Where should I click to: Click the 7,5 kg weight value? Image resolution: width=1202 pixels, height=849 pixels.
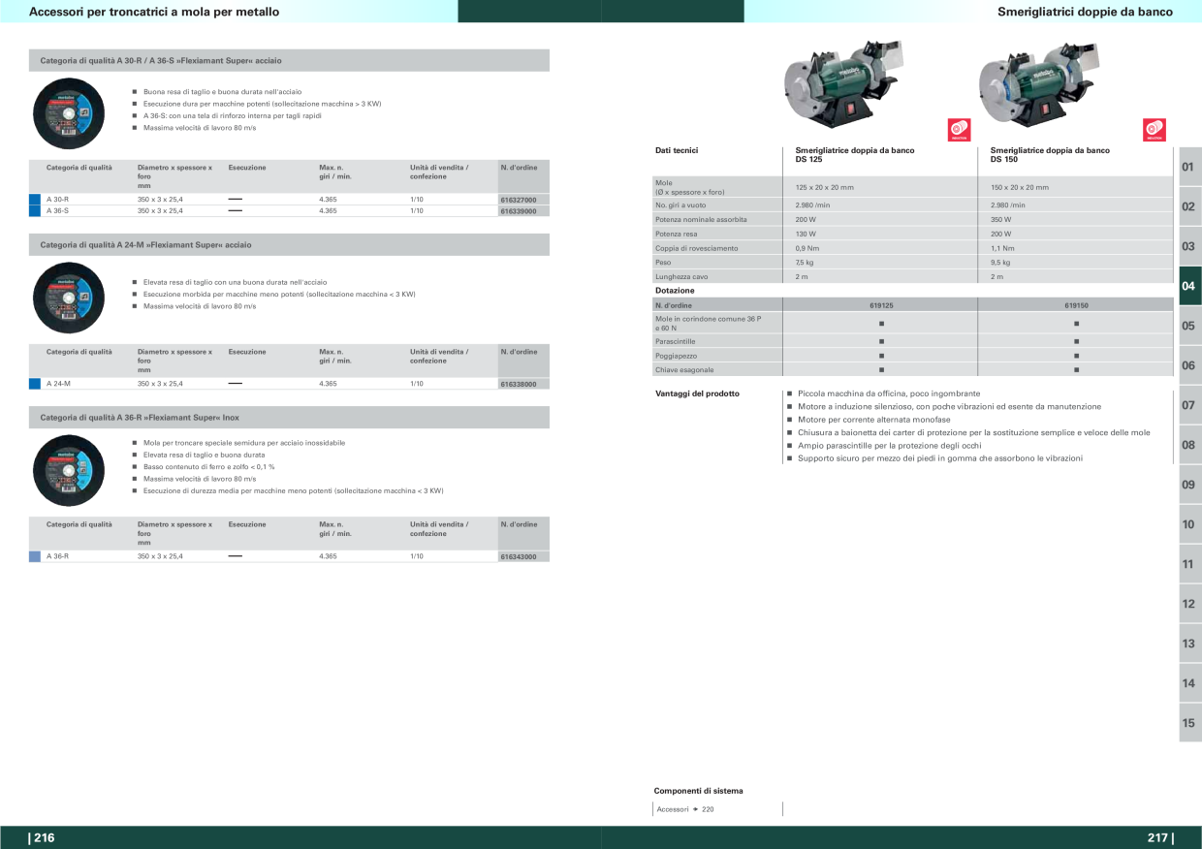[805, 262]
